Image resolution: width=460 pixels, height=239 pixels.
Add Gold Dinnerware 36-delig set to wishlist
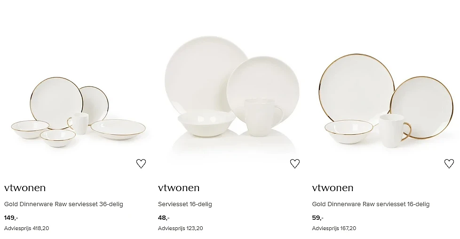[141, 163]
